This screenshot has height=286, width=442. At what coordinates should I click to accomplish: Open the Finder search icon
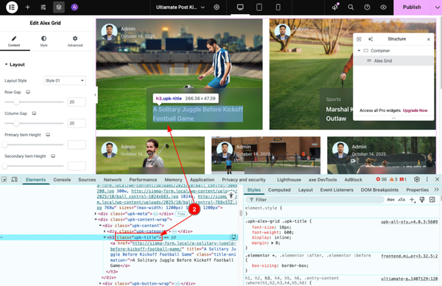tap(351, 7)
